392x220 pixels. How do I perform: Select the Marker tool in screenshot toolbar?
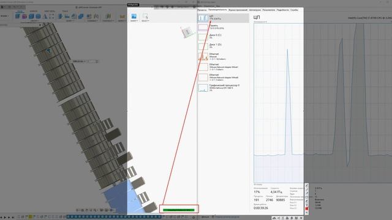[x=307, y=201]
